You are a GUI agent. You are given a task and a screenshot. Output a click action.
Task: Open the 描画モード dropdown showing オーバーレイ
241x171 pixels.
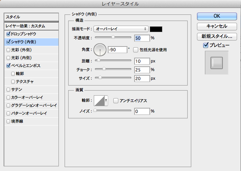coord(121,29)
